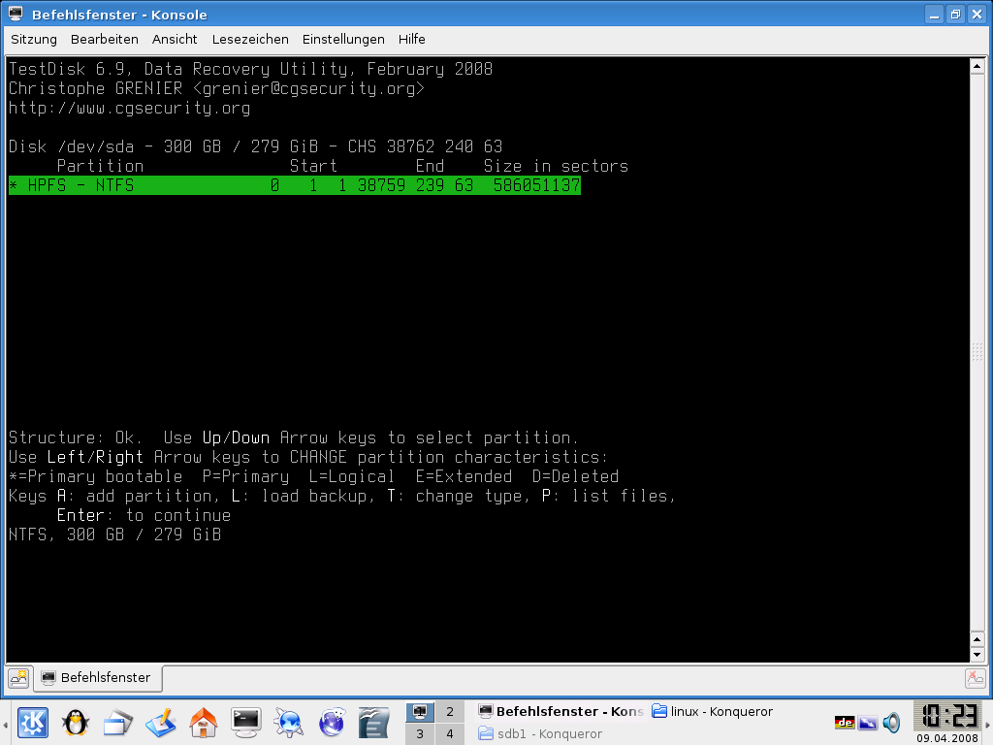Click the 'NTFS, 300 GB / 279 GiB' status line
993x745 pixels.
(x=114, y=534)
